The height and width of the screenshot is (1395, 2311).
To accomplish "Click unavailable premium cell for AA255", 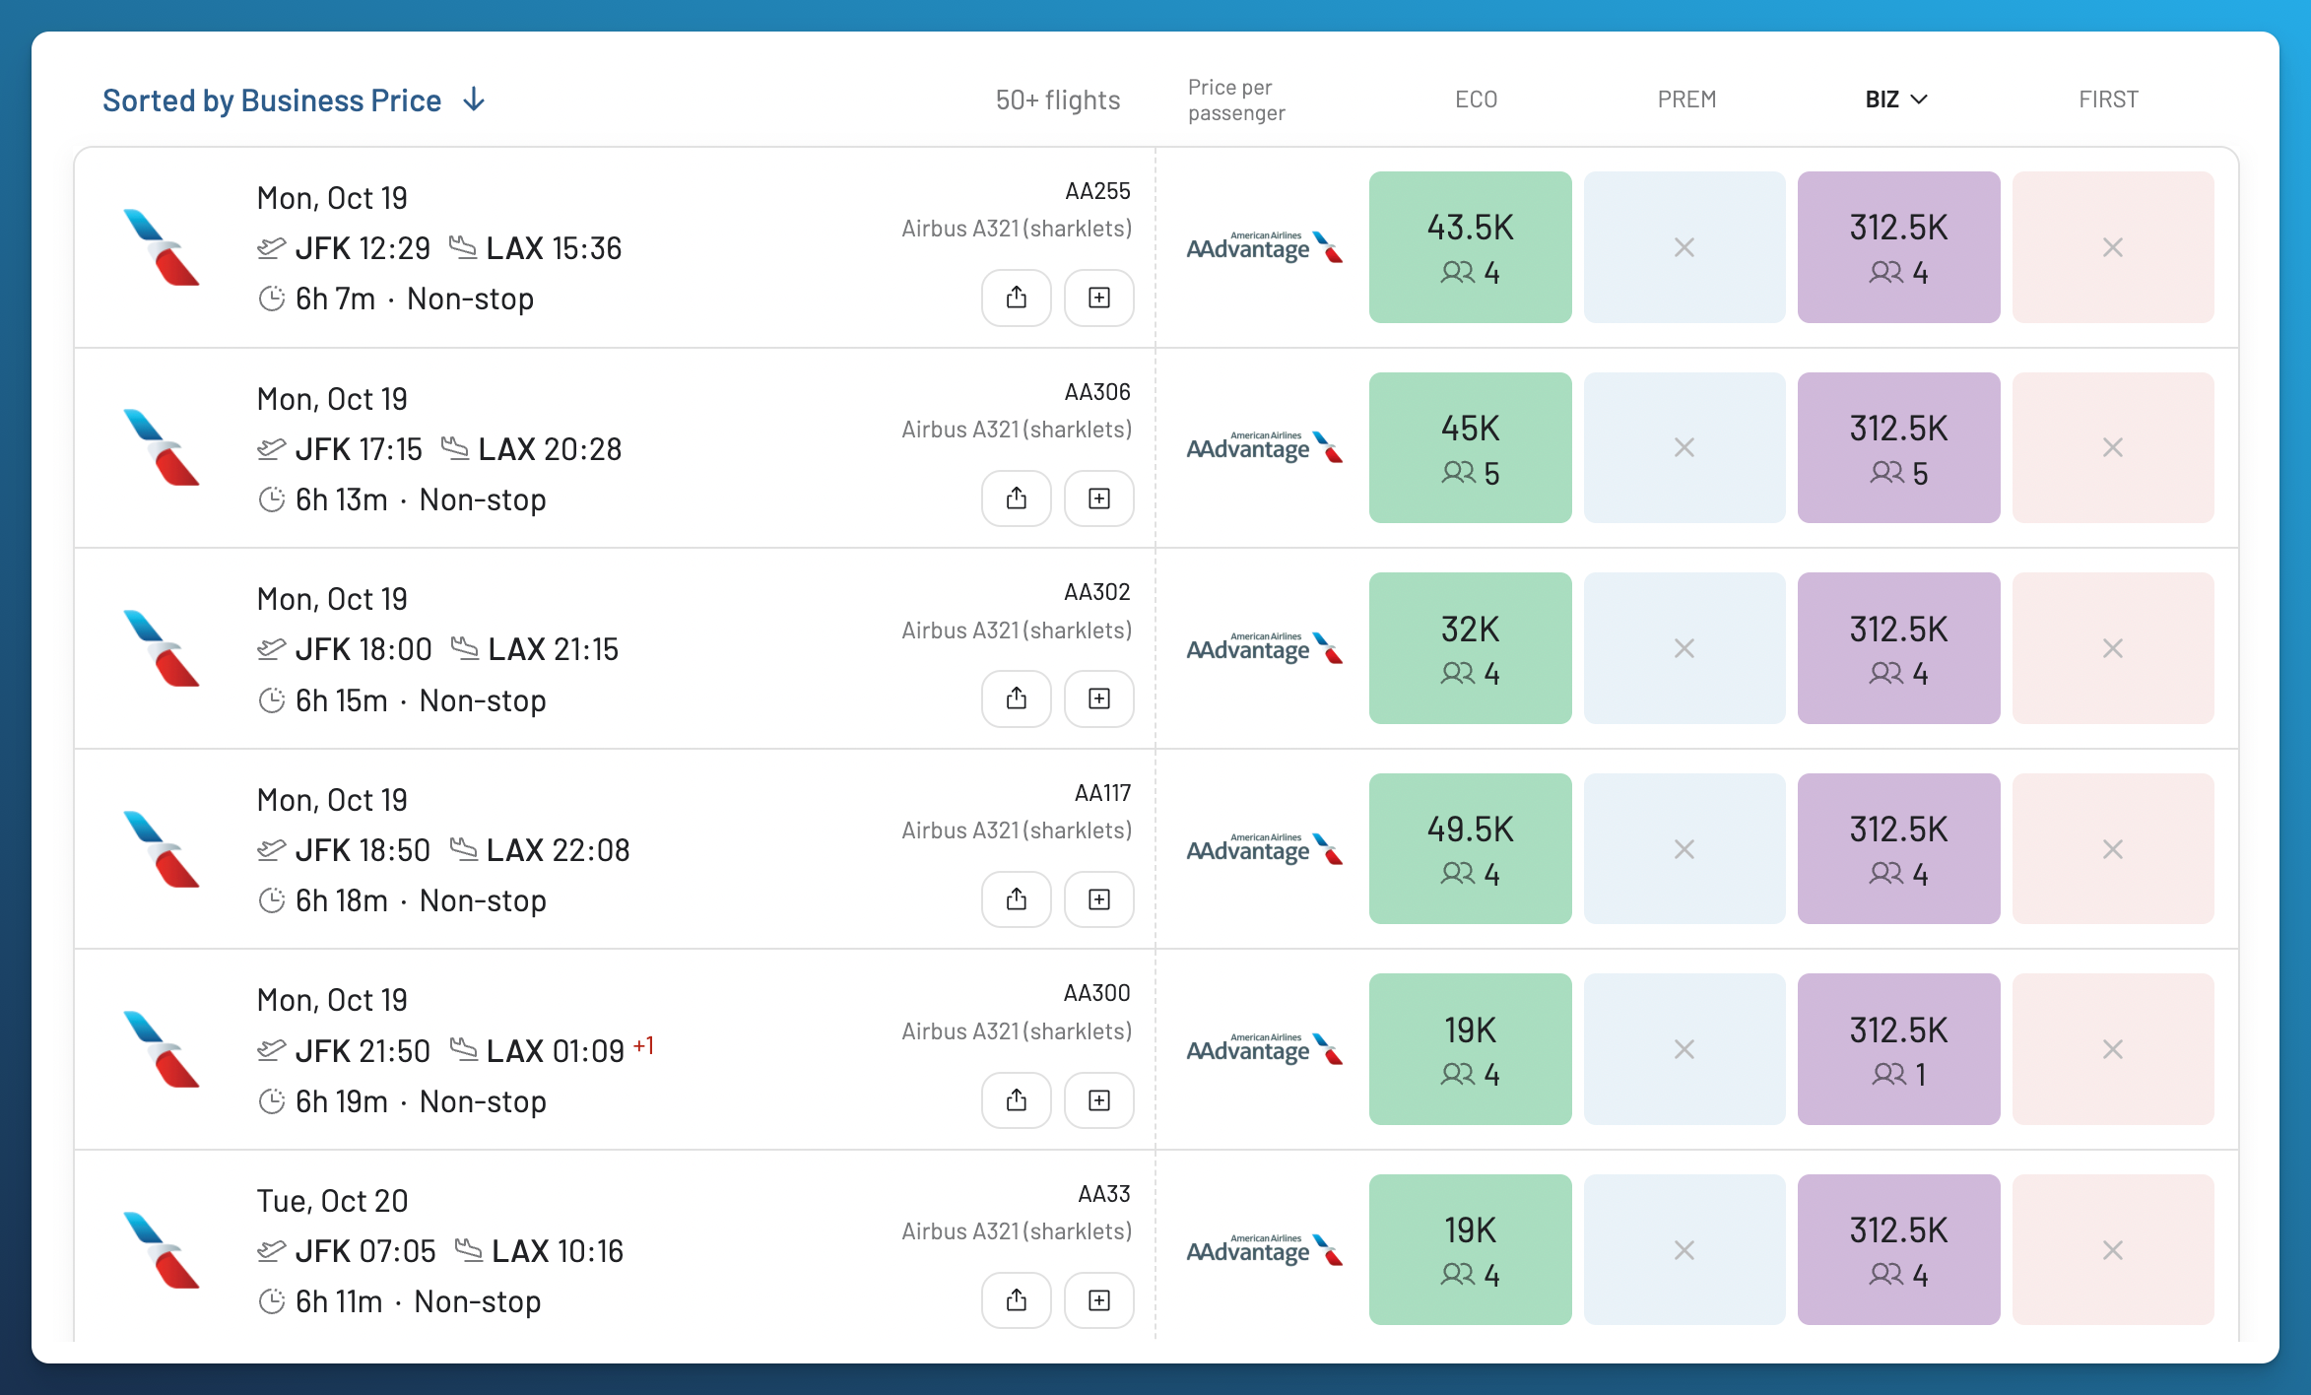I will [x=1684, y=247].
